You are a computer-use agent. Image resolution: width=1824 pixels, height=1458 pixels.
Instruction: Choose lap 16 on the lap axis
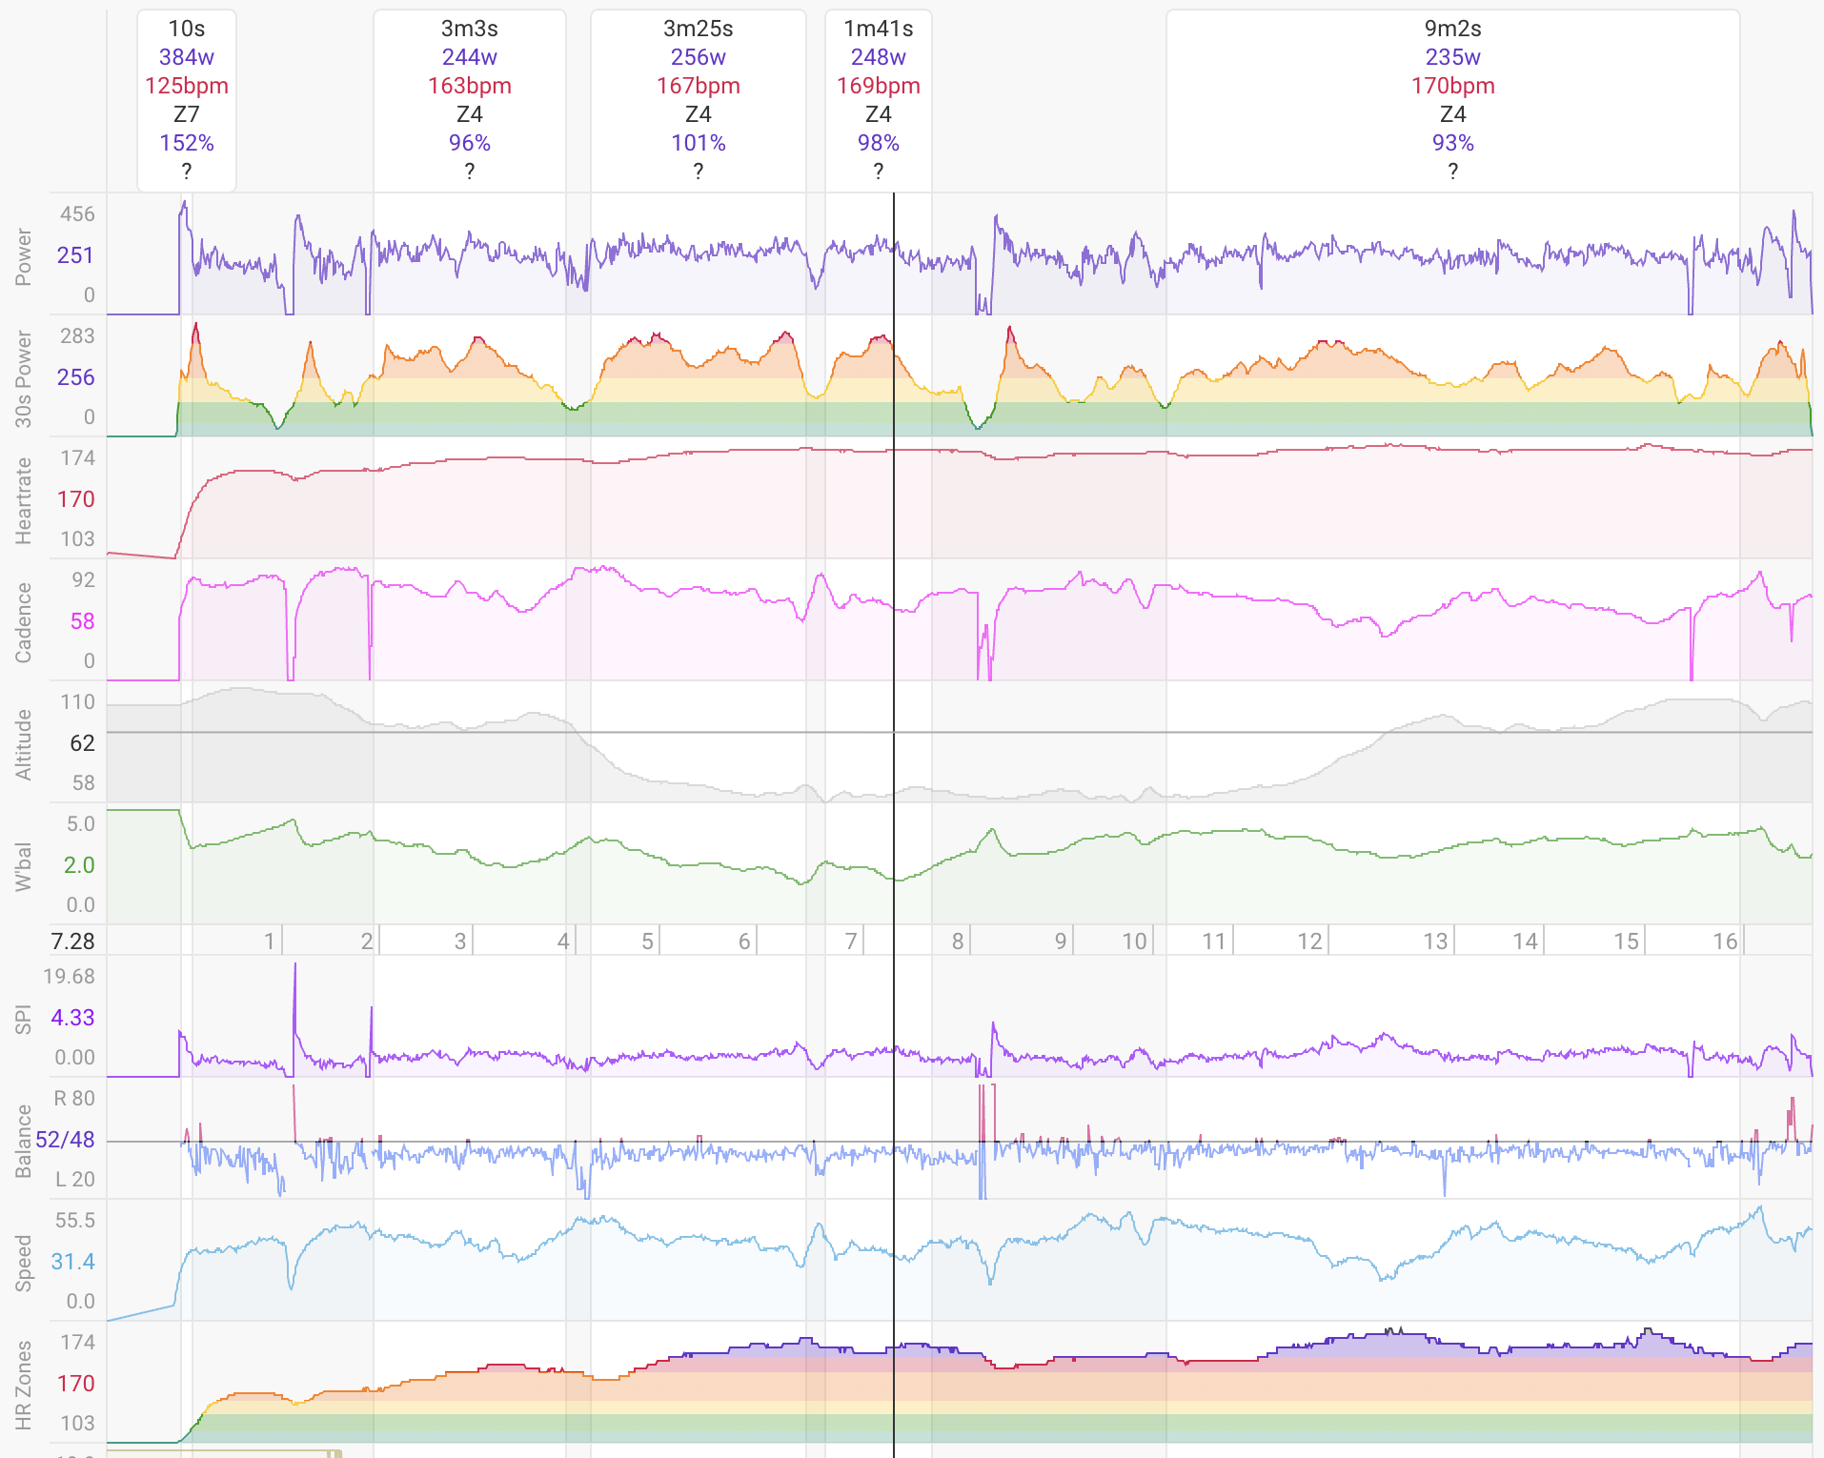click(1725, 942)
